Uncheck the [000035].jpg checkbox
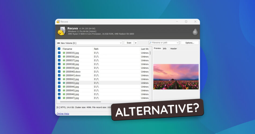Screen dimensions: 255x134 [x=59, y=53]
